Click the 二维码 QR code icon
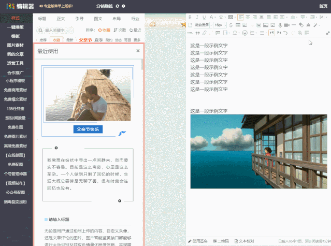 coord(214,241)
